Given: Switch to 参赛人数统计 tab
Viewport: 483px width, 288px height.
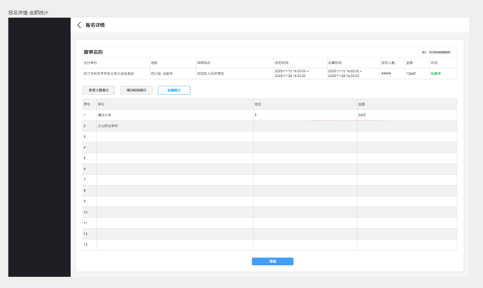Looking at the screenshot, I should [x=99, y=90].
